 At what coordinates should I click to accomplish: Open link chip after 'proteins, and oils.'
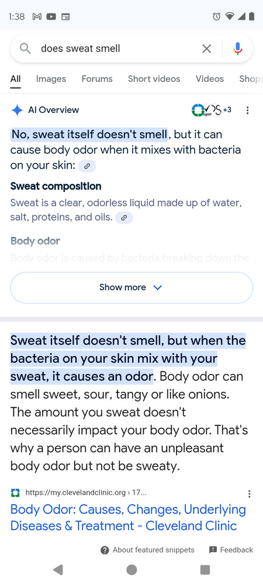click(124, 218)
